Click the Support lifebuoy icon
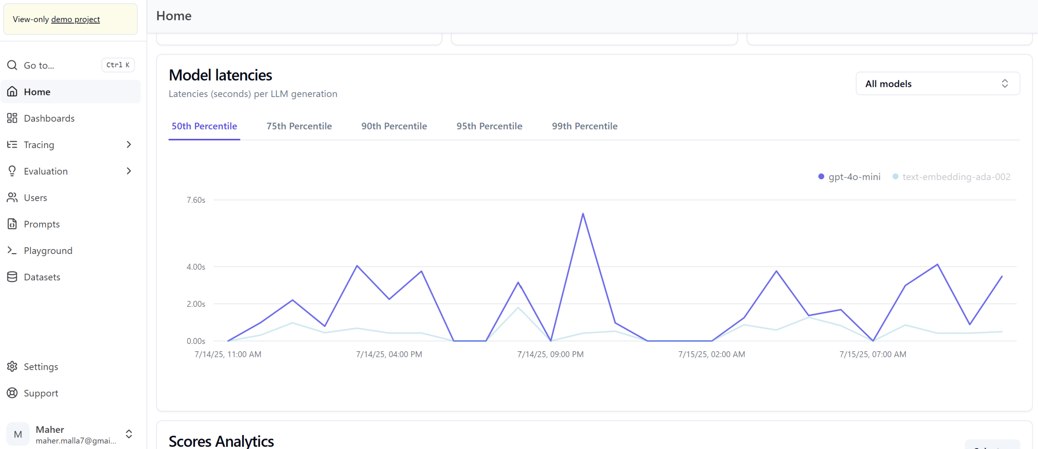Image resolution: width=1038 pixels, height=449 pixels. click(12, 393)
